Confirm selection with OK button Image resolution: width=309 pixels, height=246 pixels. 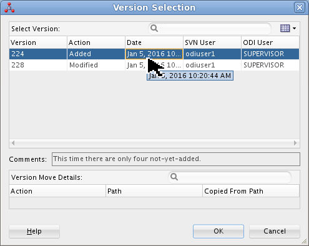pos(218,231)
